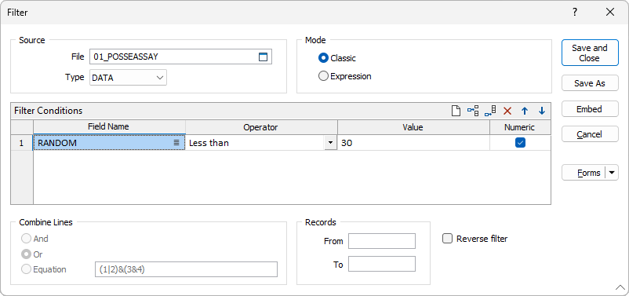The image size is (629, 296).
Task: Expand the Less than operator dropdown
Action: tap(330, 143)
